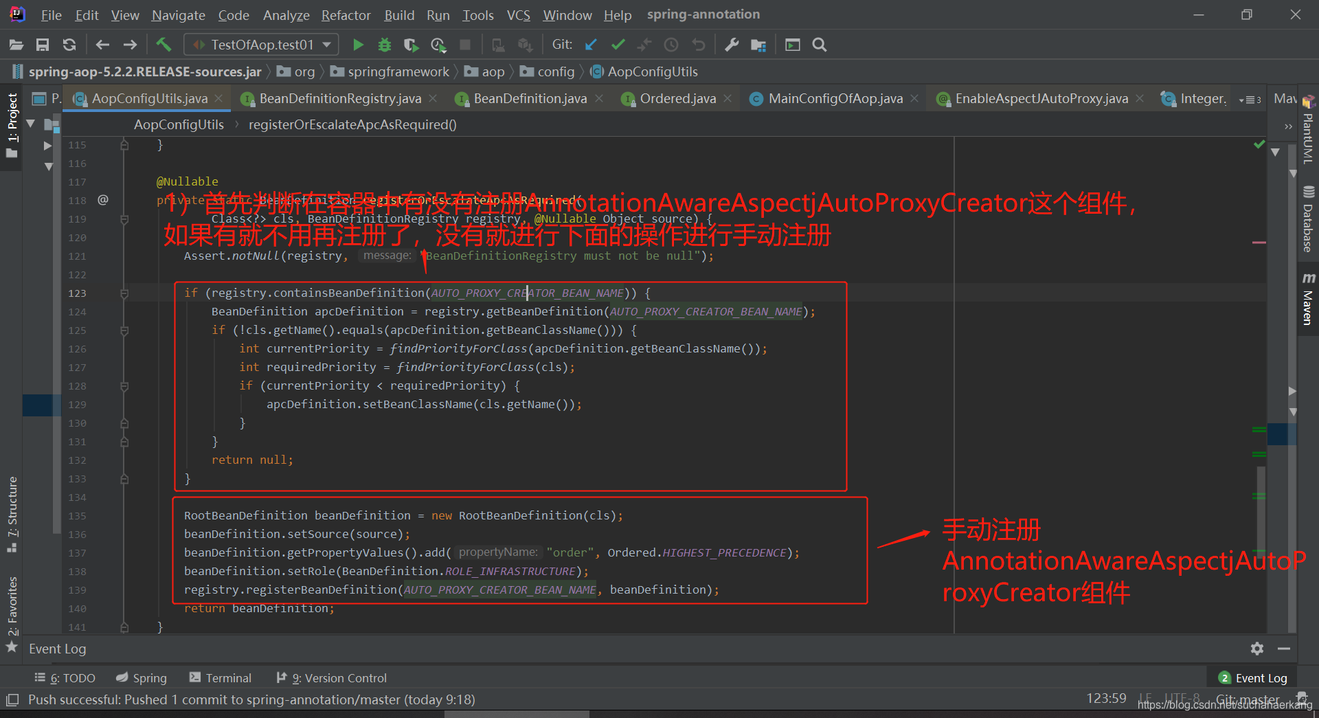Viewport: 1319px width, 718px height.
Task: Collapse code fold at line 128
Action: (124, 386)
